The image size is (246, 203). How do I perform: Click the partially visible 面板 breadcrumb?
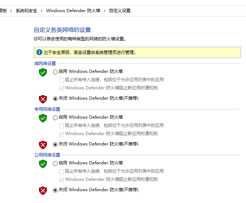3,11
